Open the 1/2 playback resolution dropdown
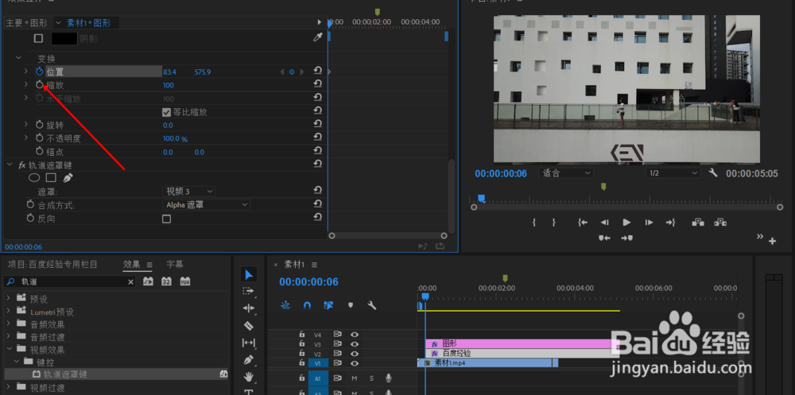The height and width of the screenshot is (395, 795). pyautogui.click(x=673, y=173)
